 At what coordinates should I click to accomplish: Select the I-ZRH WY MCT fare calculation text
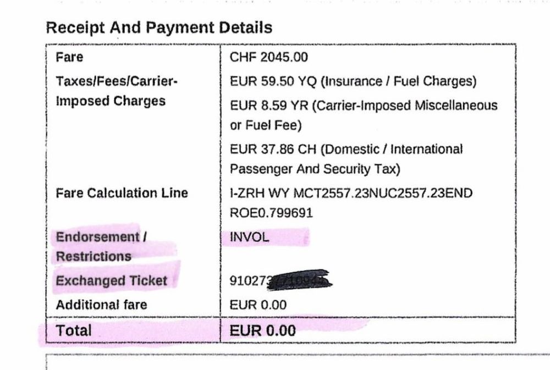[x=351, y=193]
